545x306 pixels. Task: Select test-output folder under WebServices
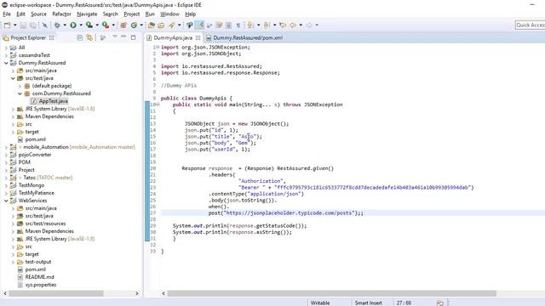click(37, 262)
